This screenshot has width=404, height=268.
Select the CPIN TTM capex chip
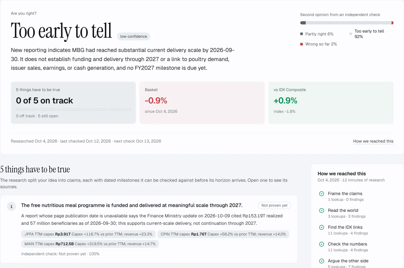(x=223, y=234)
